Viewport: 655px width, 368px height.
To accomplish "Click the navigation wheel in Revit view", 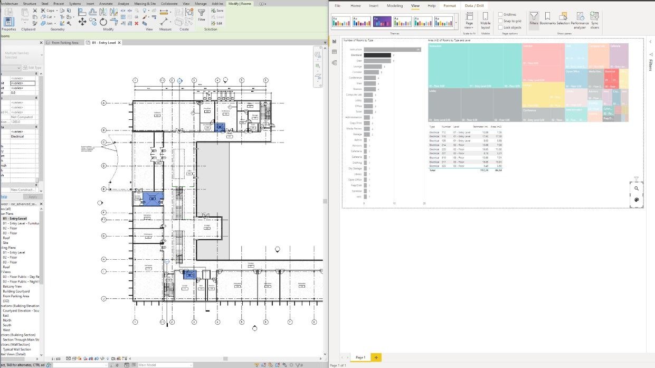I will (x=318, y=54).
